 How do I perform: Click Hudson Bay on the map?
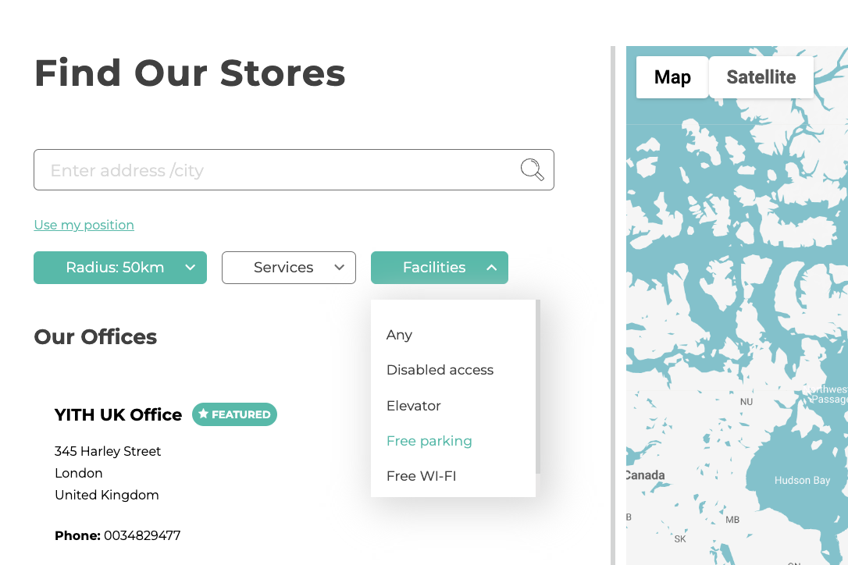(802, 480)
